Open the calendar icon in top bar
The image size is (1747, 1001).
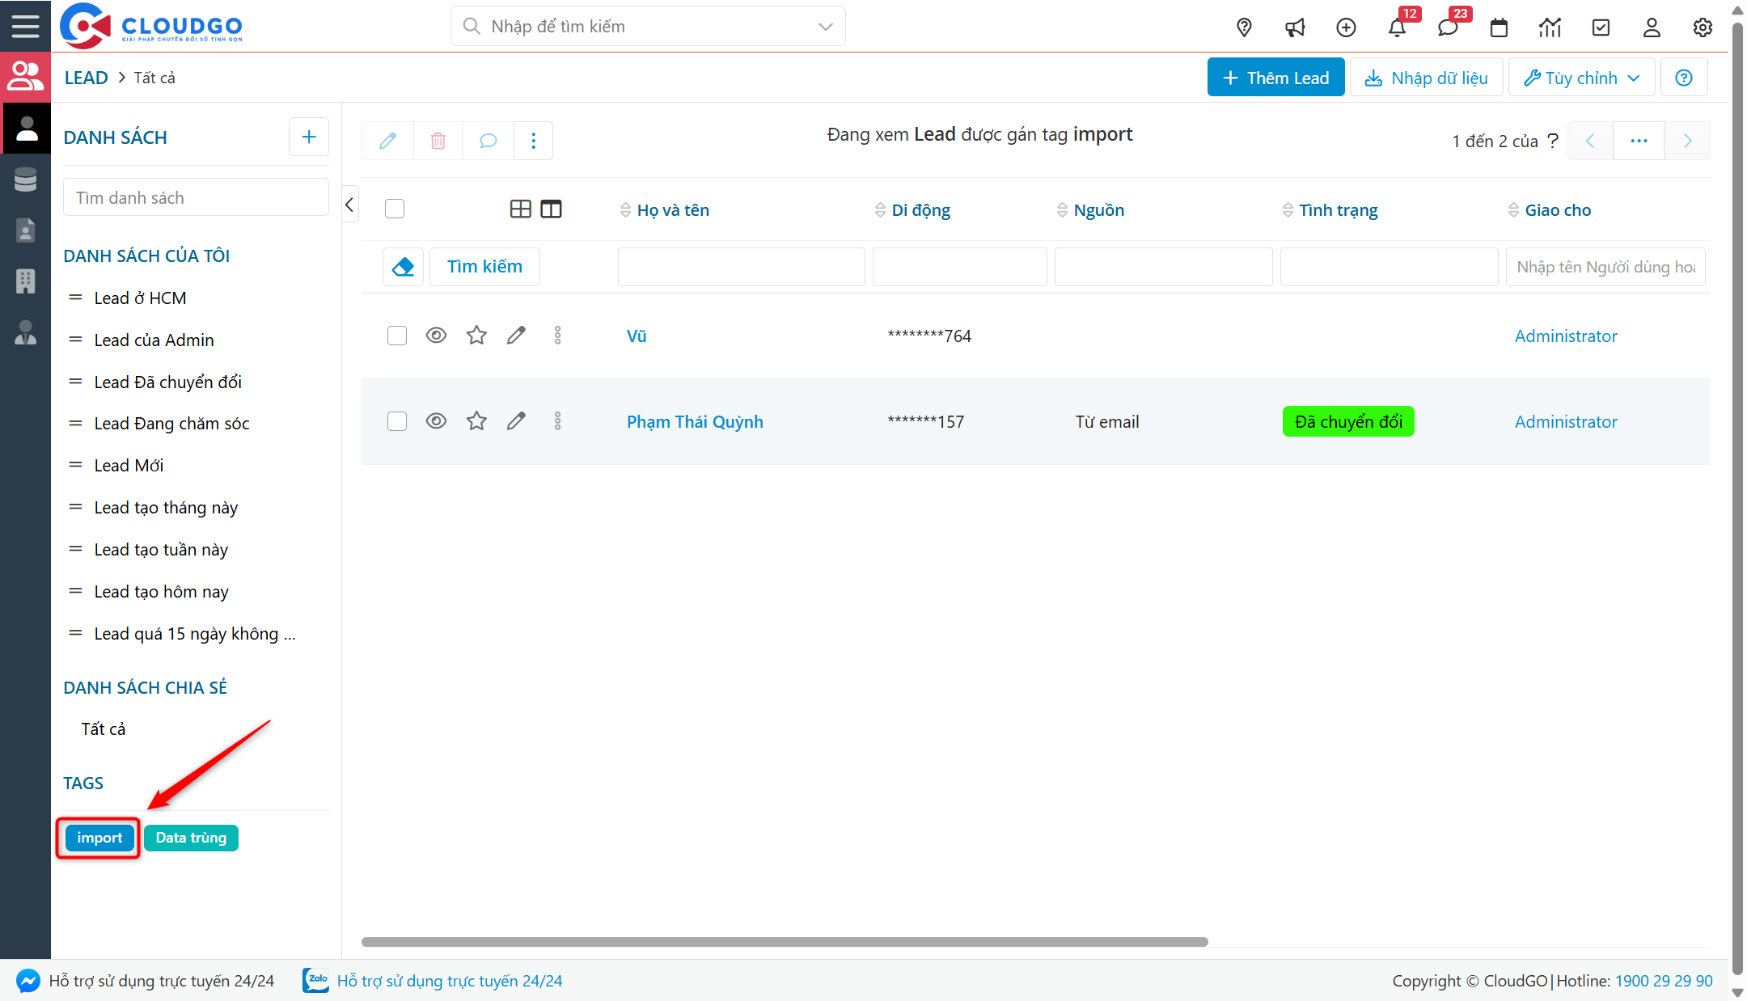point(1499,27)
